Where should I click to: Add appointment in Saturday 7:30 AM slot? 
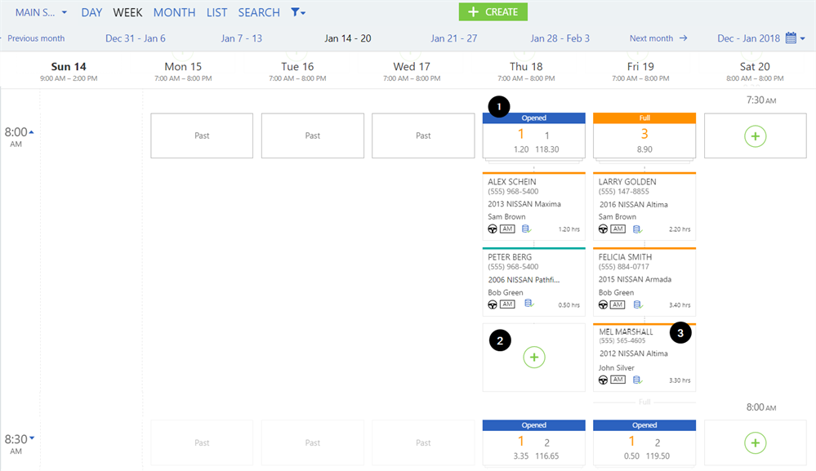(755, 136)
